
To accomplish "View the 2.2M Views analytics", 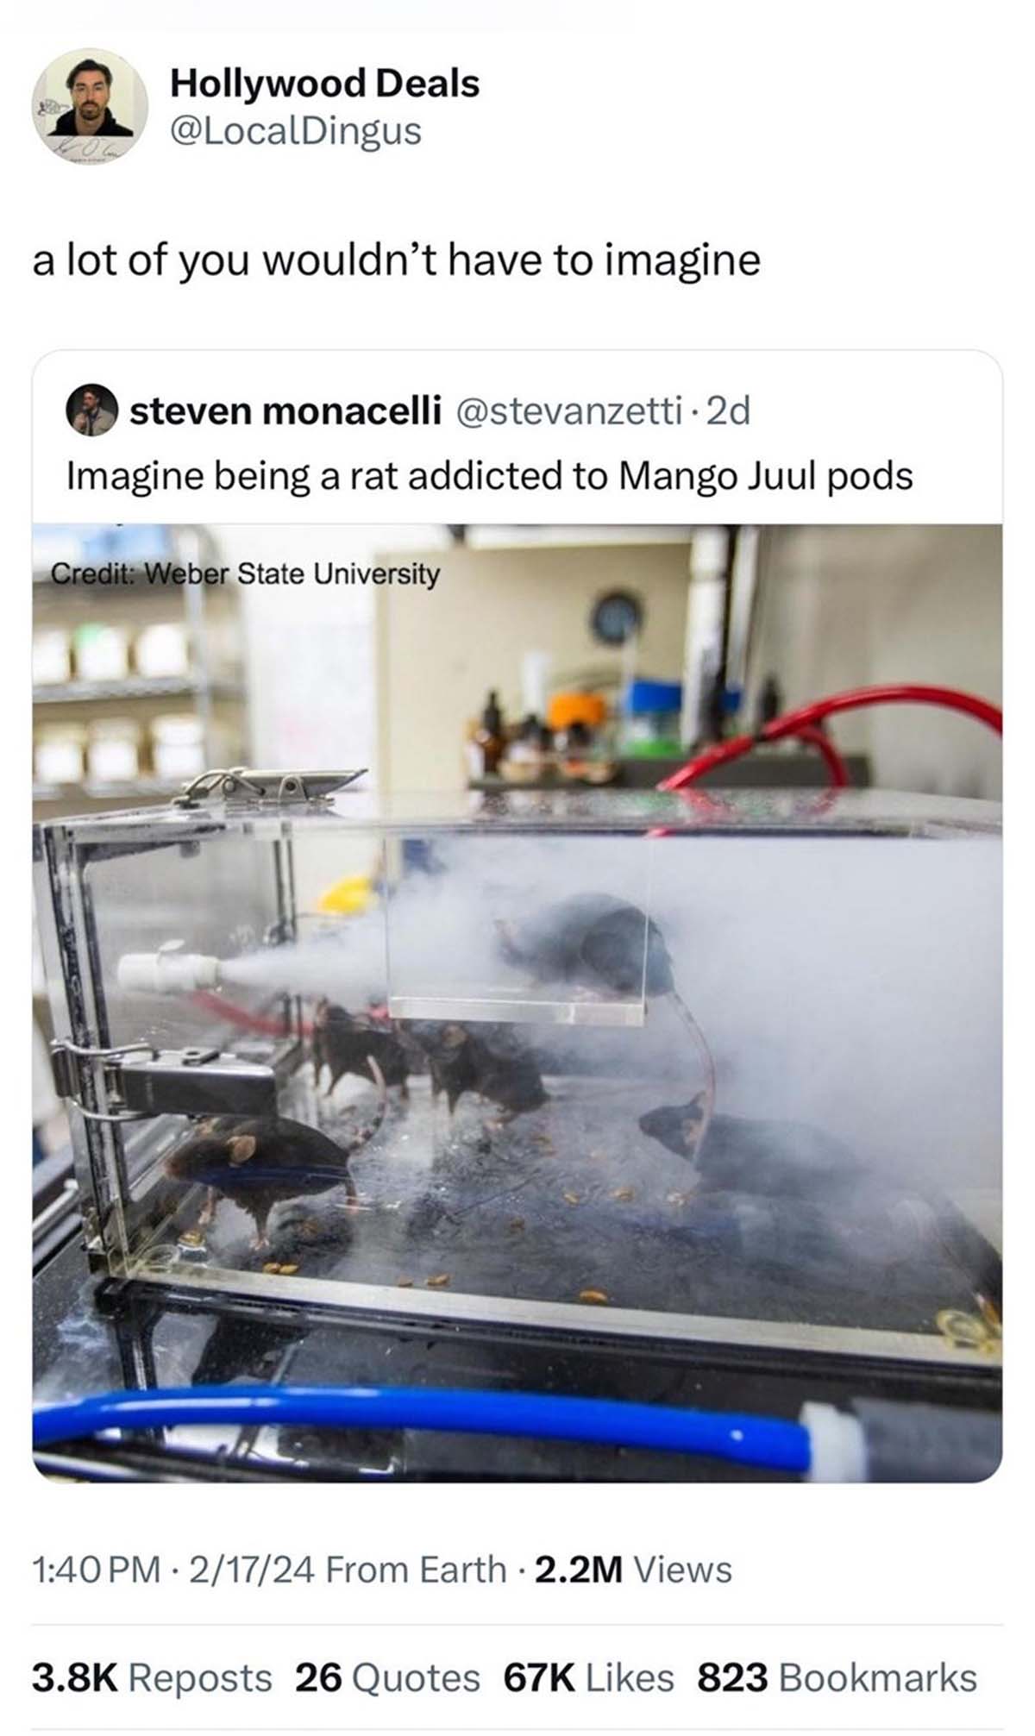I will 633,1570.
